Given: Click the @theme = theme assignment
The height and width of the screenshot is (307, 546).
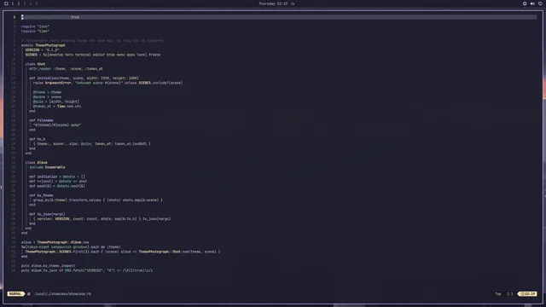Looking at the screenshot, I should point(47,92).
